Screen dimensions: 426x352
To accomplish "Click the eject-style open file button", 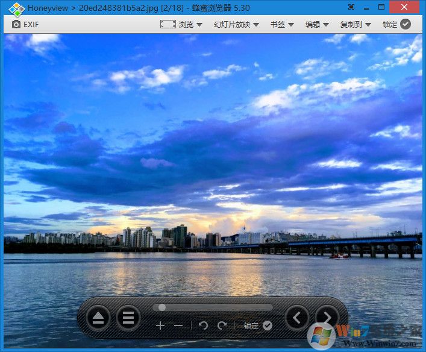I will coord(98,318).
